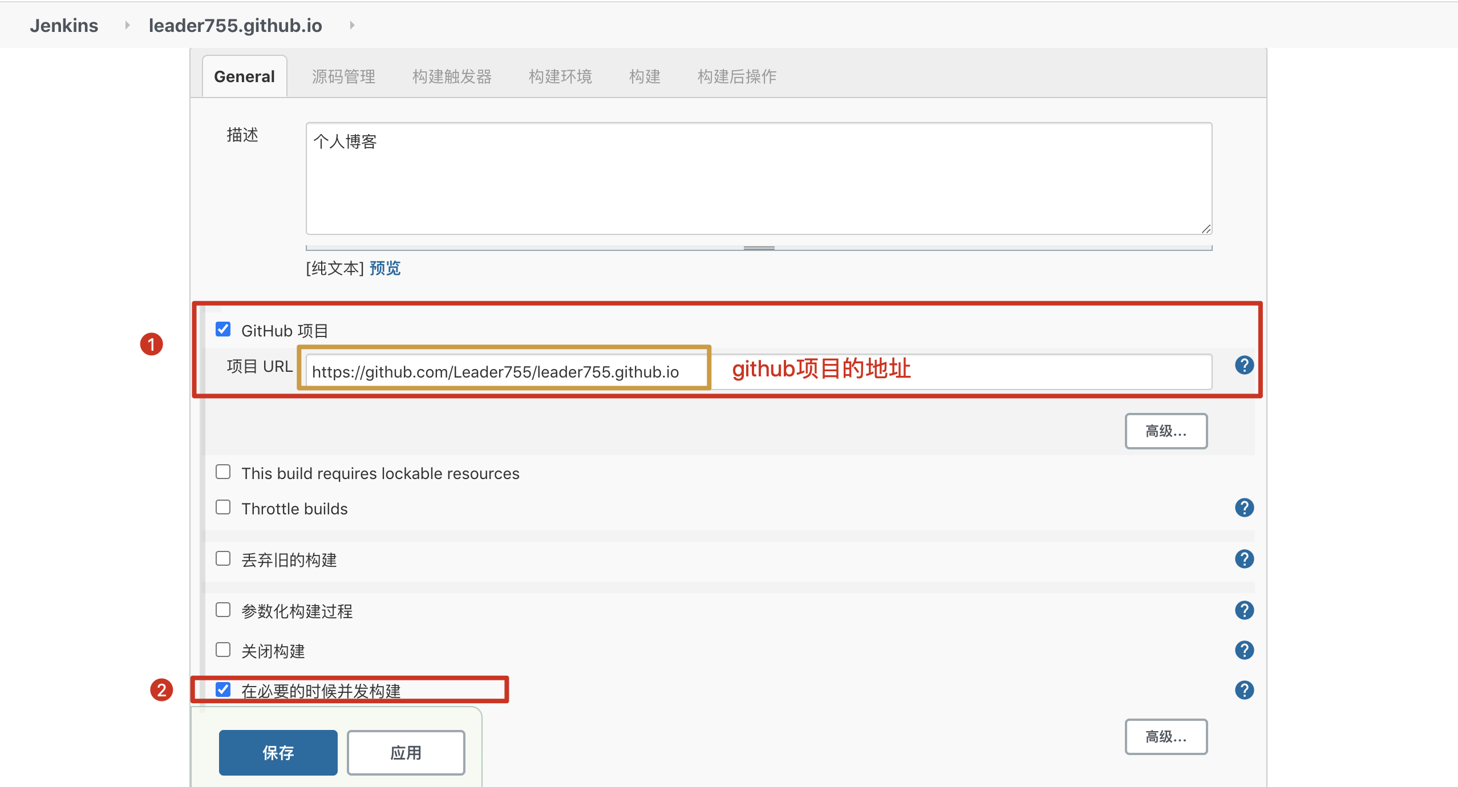Open the 构建触发器 tab
Viewport: 1458px width, 787px height.
(452, 76)
